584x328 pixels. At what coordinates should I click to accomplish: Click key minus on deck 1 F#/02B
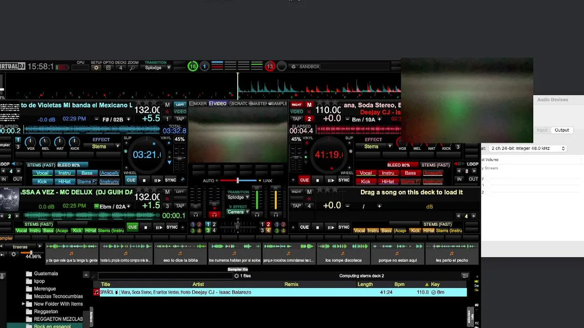[96, 119]
